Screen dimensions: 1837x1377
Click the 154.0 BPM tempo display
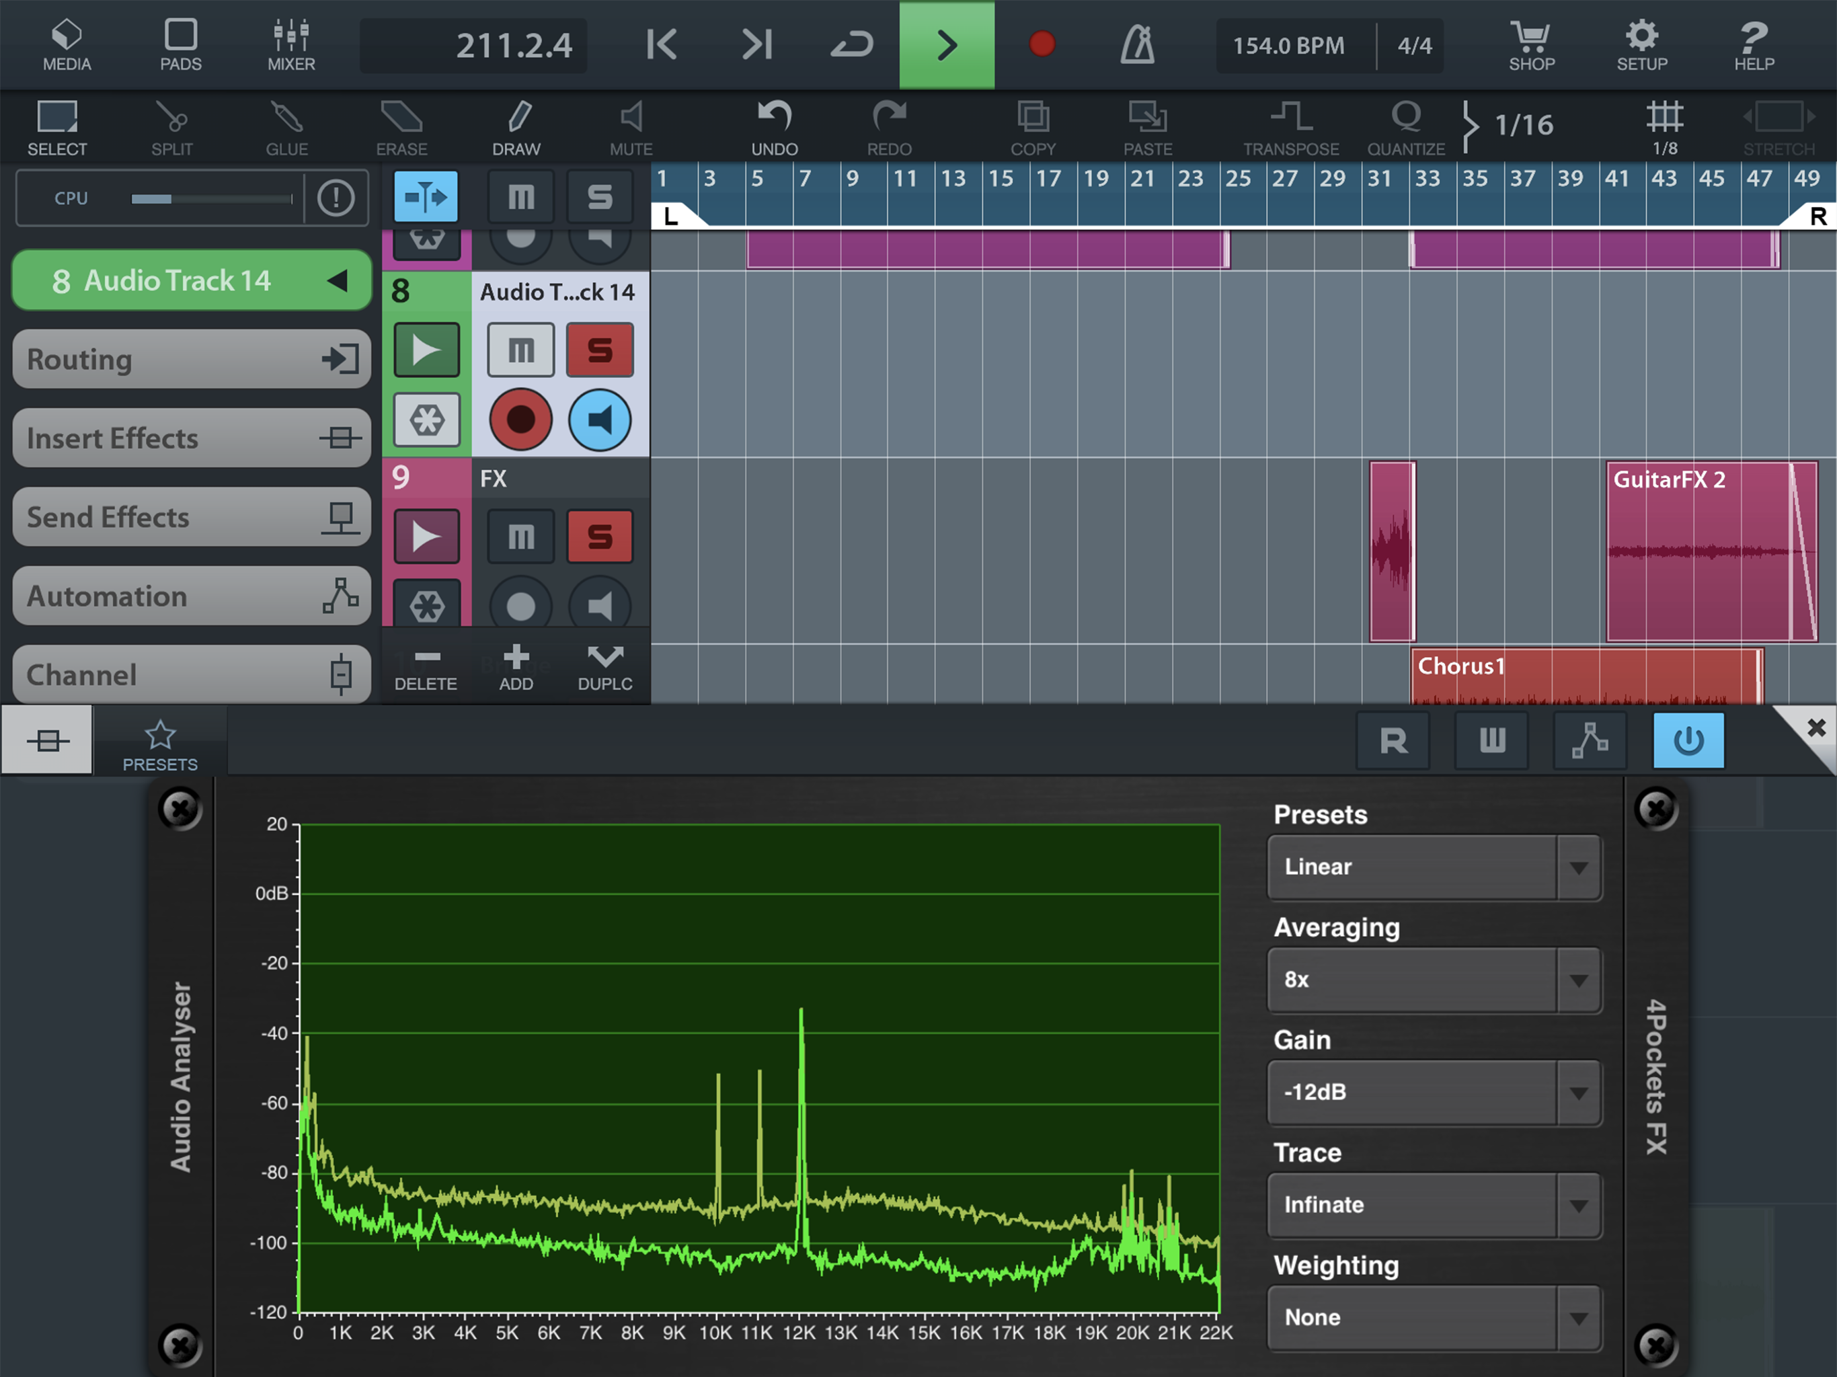pyautogui.click(x=1288, y=46)
